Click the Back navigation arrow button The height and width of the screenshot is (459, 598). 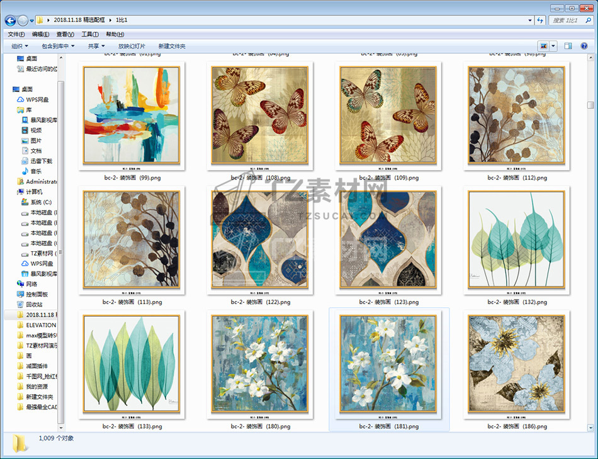point(10,21)
